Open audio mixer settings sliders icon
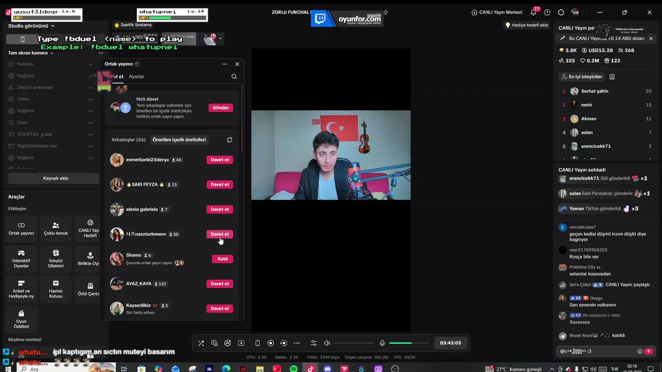Screen dimensions: 662x372 pyautogui.click(x=313, y=343)
